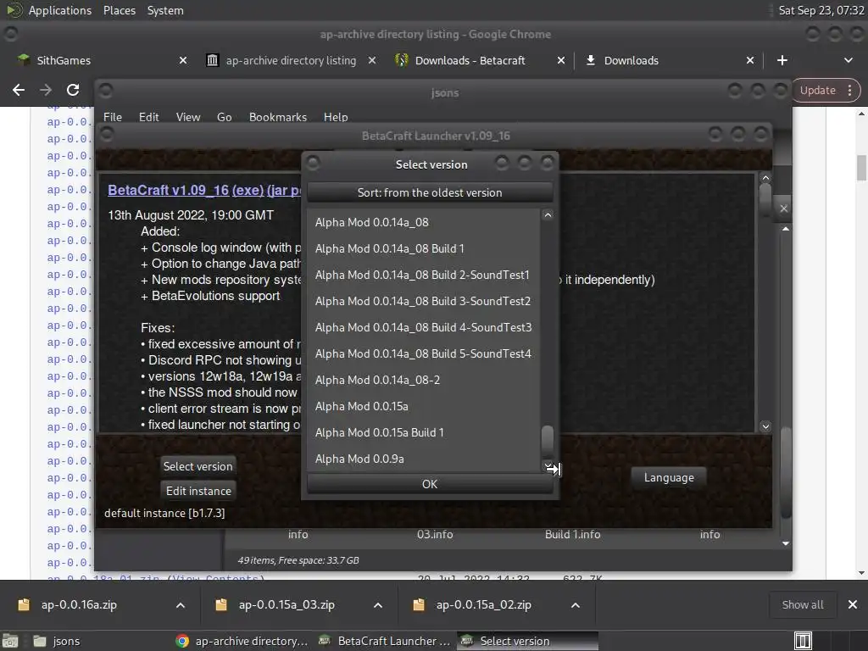Open Chrome three-dot menu
The width and height of the screenshot is (868, 651).
coord(849,90)
